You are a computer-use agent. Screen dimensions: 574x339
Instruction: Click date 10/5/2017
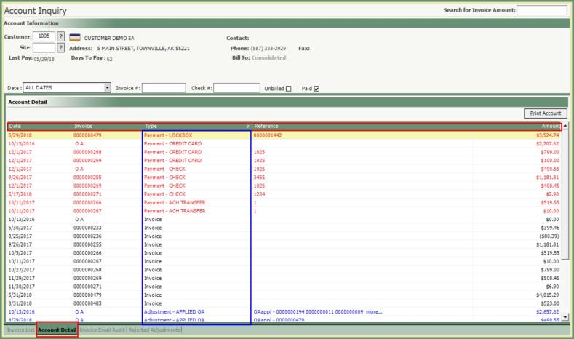[20, 253]
